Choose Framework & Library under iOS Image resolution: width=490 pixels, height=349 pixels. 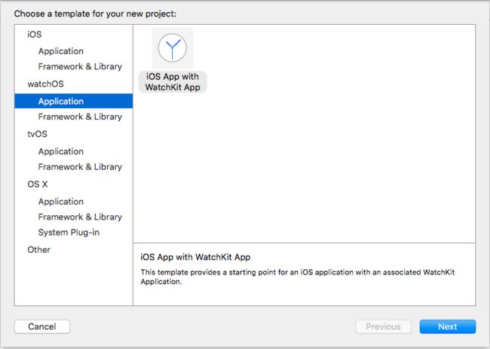(x=80, y=66)
